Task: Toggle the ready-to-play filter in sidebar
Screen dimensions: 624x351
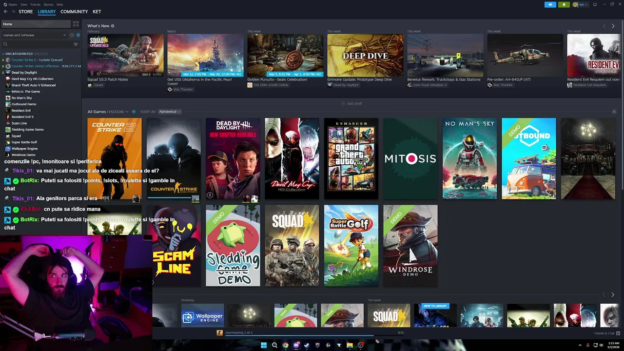Action: point(78,35)
